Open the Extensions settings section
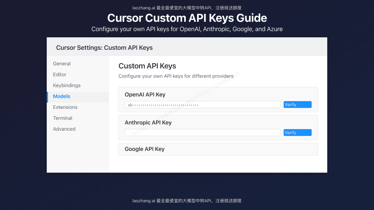The image size is (374, 210). click(x=78, y=107)
